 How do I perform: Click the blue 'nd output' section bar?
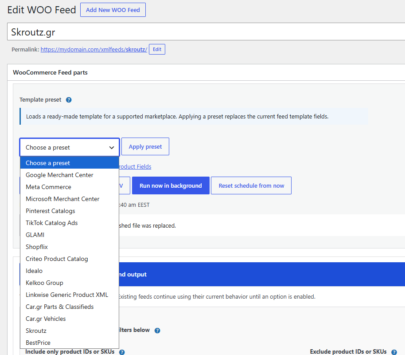pyautogui.click(x=262, y=274)
